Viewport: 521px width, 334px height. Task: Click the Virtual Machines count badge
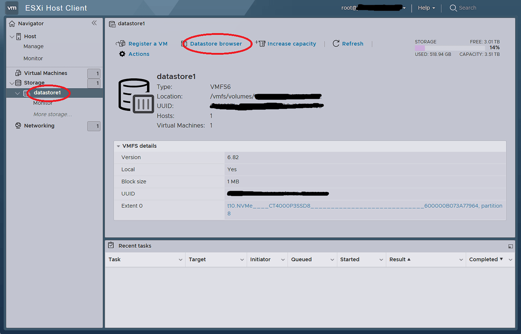tap(94, 74)
